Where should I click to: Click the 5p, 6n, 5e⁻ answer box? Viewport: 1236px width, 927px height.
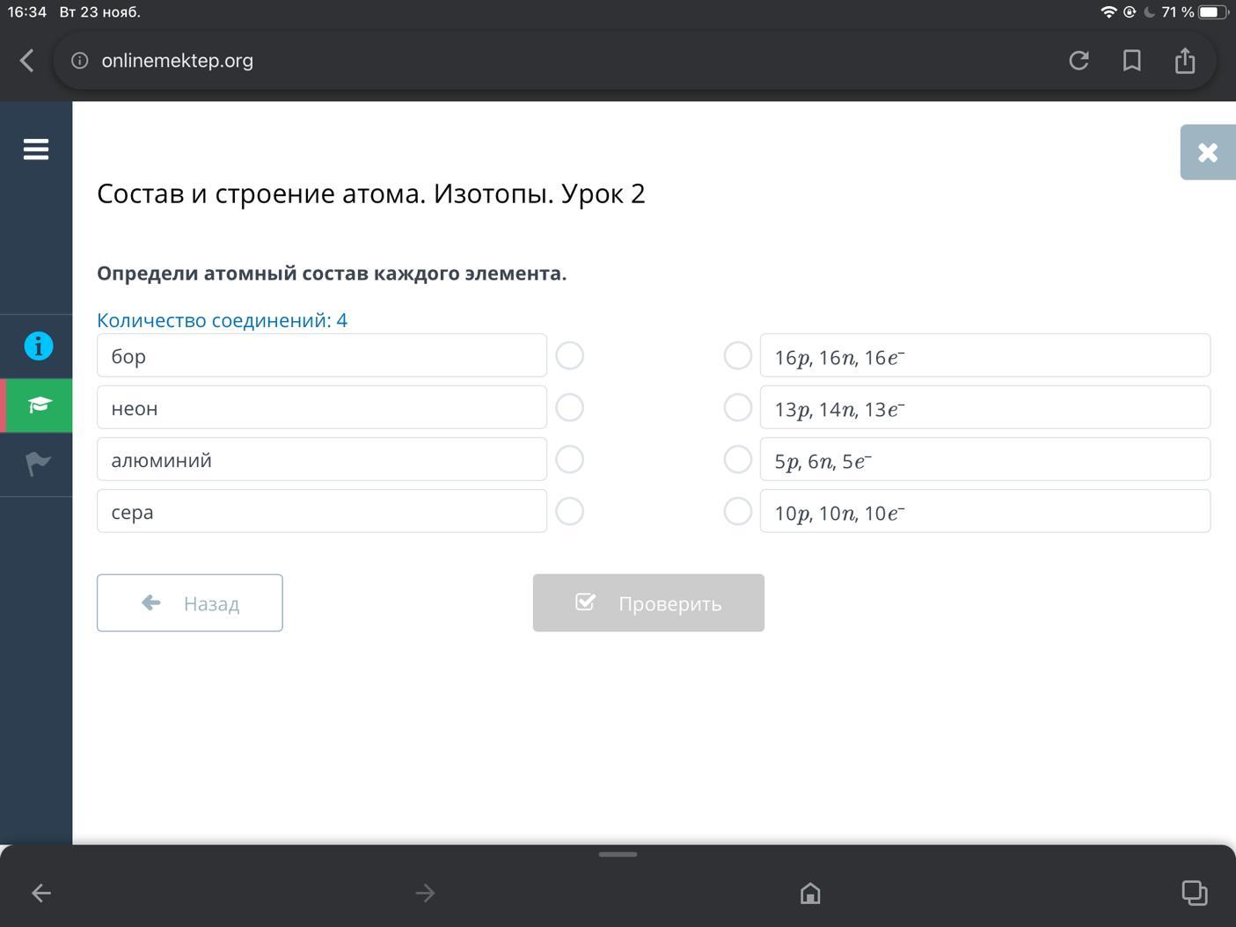click(x=985, y=460)
